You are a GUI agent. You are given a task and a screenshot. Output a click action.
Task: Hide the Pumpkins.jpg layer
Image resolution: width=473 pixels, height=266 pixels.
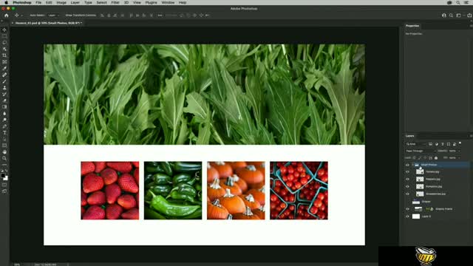pyautogui.click(x=407, y=187)
